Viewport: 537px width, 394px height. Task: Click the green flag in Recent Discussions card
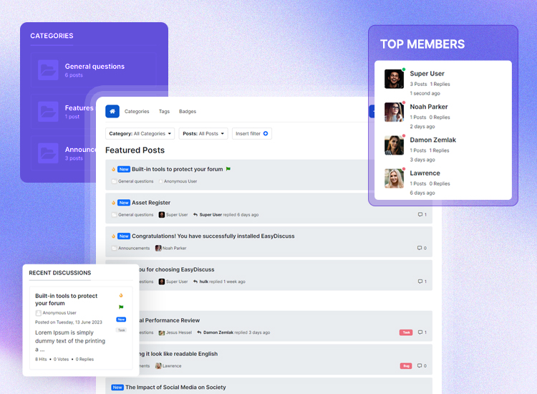coord(121,307)
